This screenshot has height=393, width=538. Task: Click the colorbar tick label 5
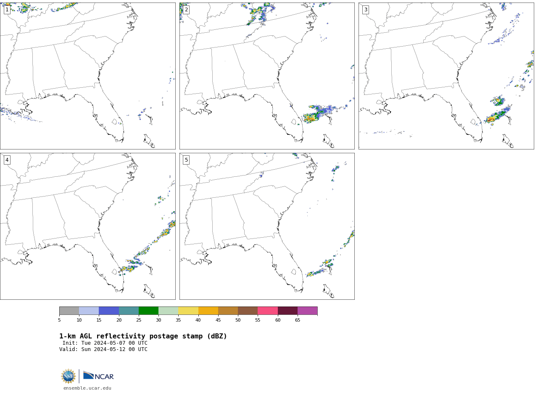pos(59,320)
